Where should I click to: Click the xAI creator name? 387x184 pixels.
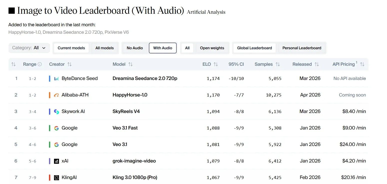tap(65, 161)
